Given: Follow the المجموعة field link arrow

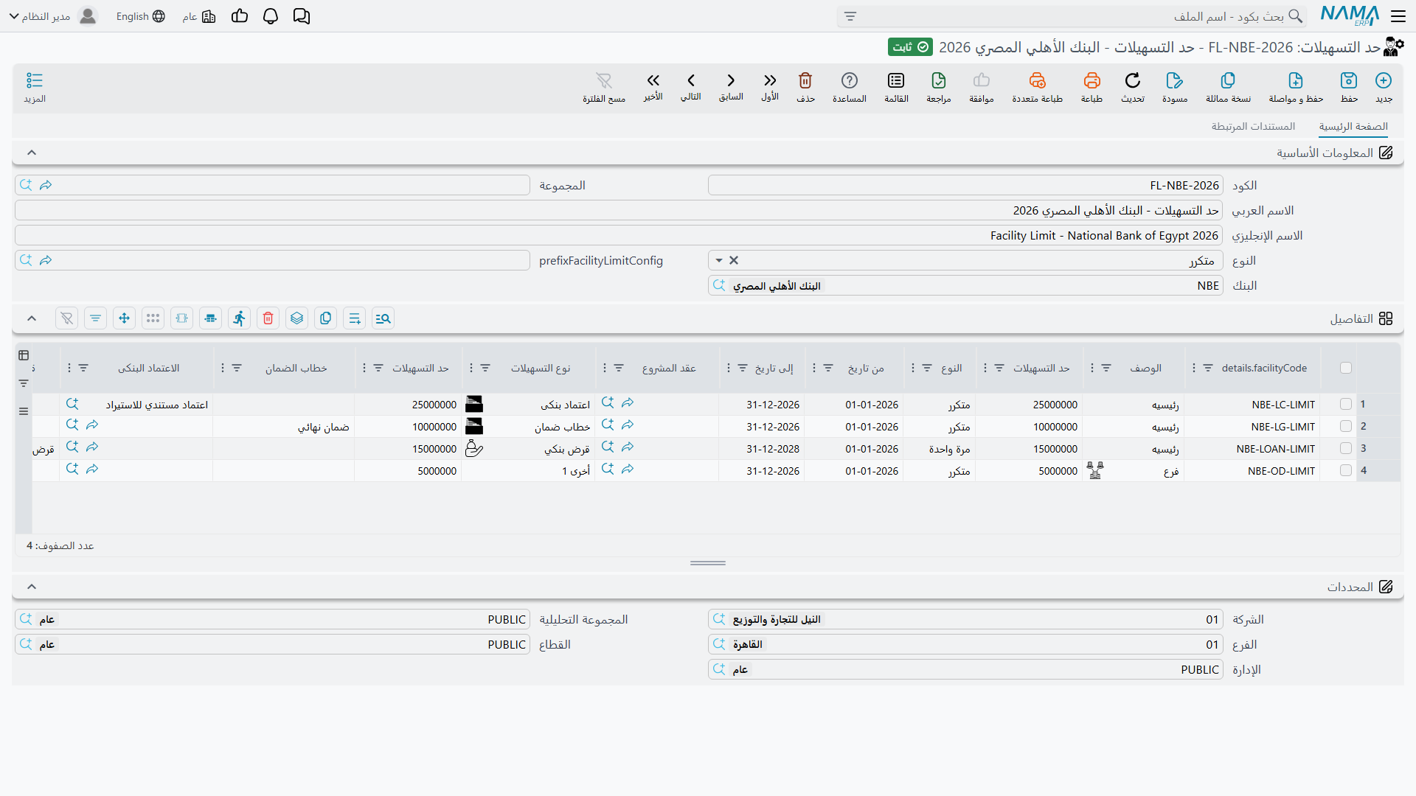Looking at the screenshot, I should pyautogui.click(x=46, y=185).
